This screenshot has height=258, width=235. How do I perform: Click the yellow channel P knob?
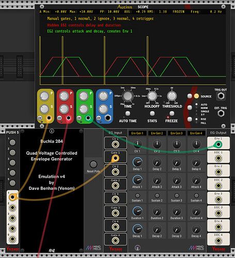pos(44,96)
